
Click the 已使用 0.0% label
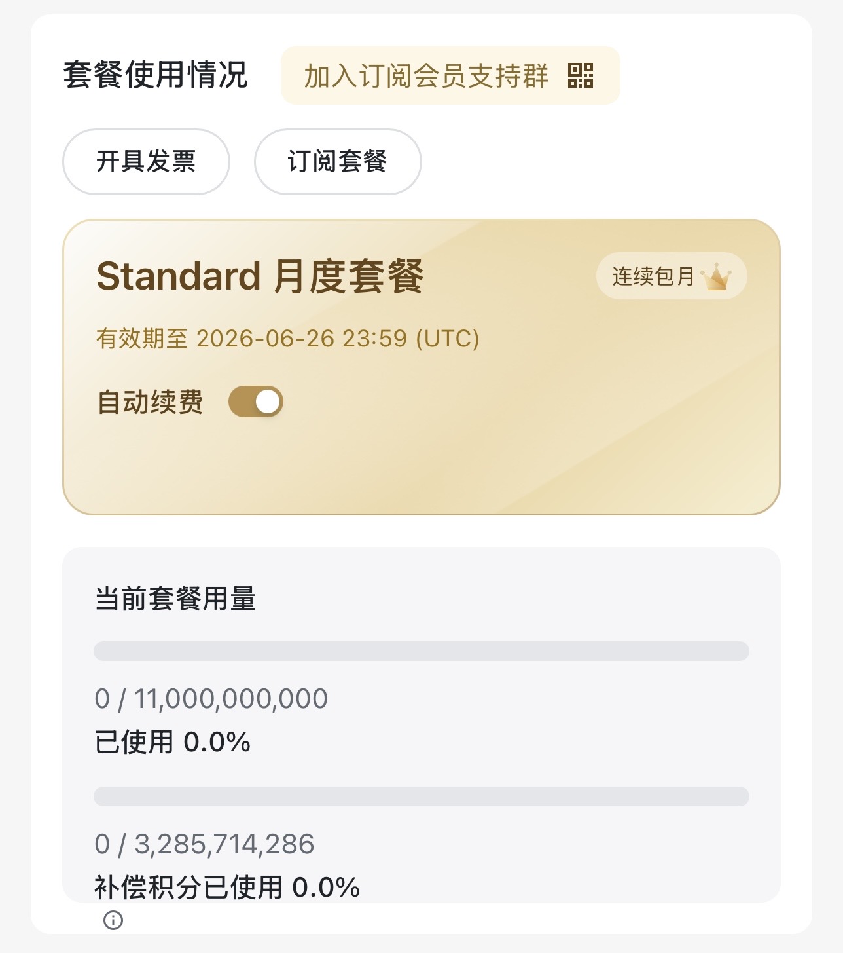(173, 743)
